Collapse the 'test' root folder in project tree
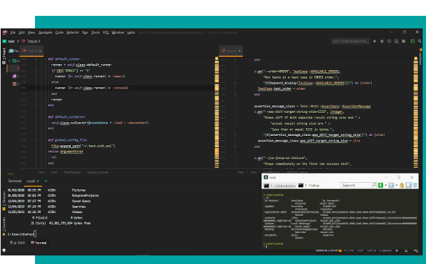Viewport: 426px width, 264px height. pos(10,61)
